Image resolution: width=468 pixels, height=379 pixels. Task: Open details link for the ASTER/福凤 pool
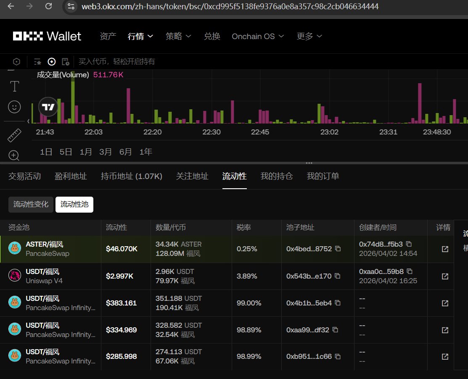point(445,249)
